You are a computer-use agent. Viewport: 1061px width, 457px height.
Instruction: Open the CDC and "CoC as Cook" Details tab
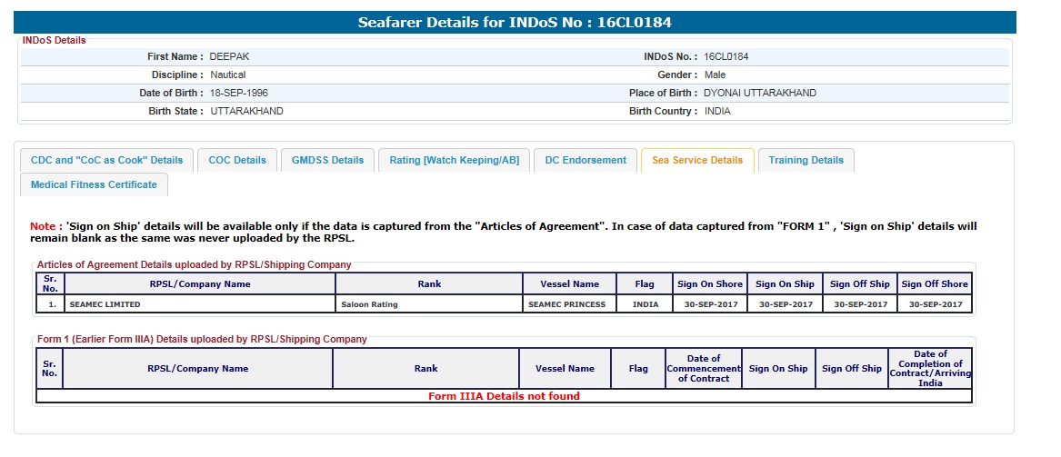(106, 160)
